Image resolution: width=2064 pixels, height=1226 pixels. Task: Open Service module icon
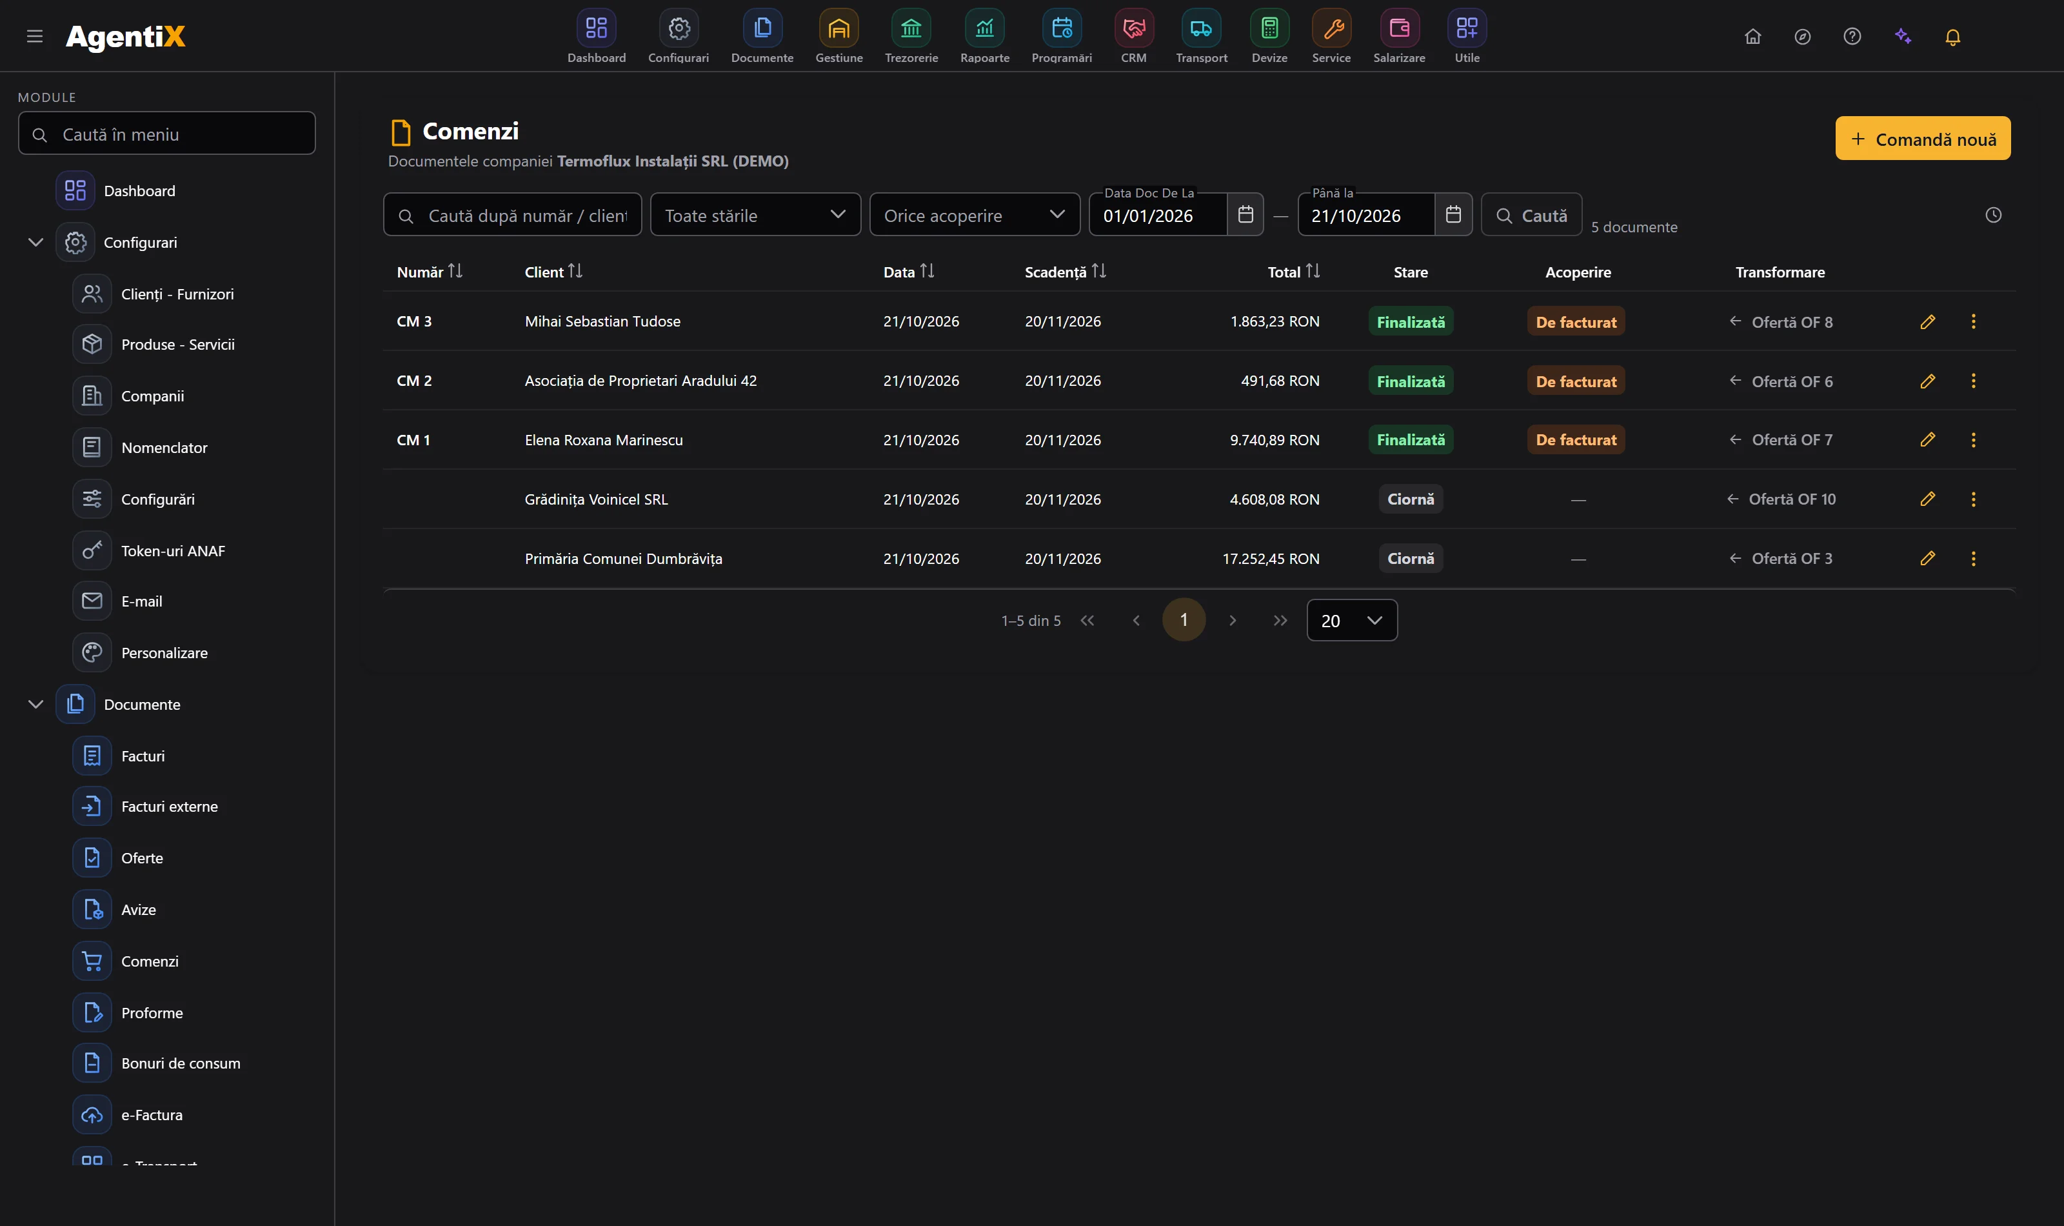[1331, 29]
